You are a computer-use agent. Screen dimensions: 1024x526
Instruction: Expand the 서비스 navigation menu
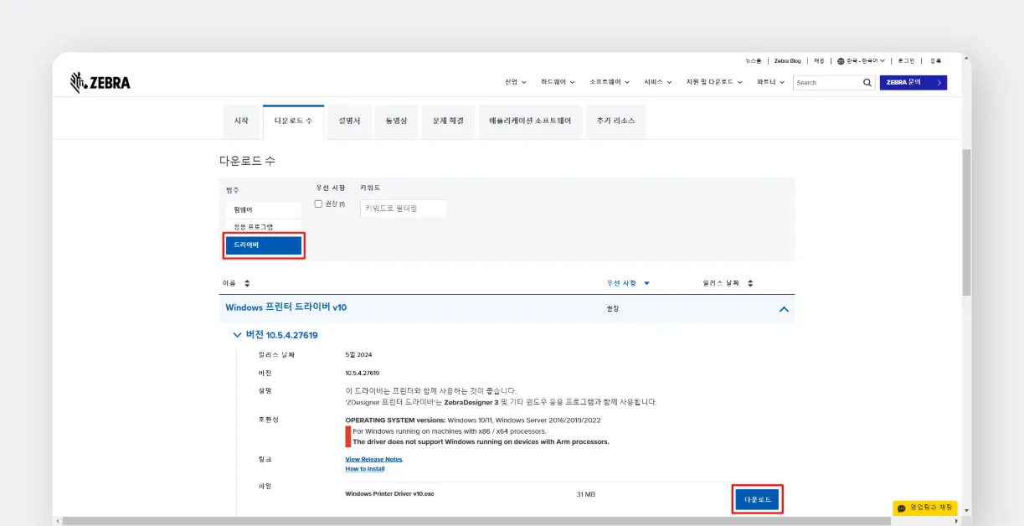(658, 82)
